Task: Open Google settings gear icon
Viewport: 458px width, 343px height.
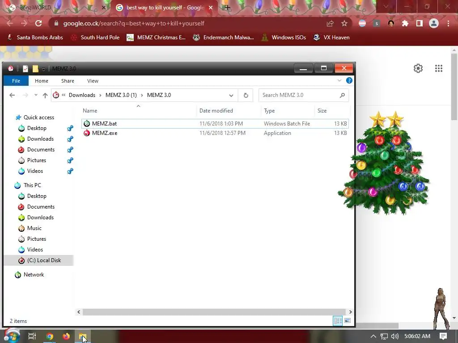Action: 418,68
